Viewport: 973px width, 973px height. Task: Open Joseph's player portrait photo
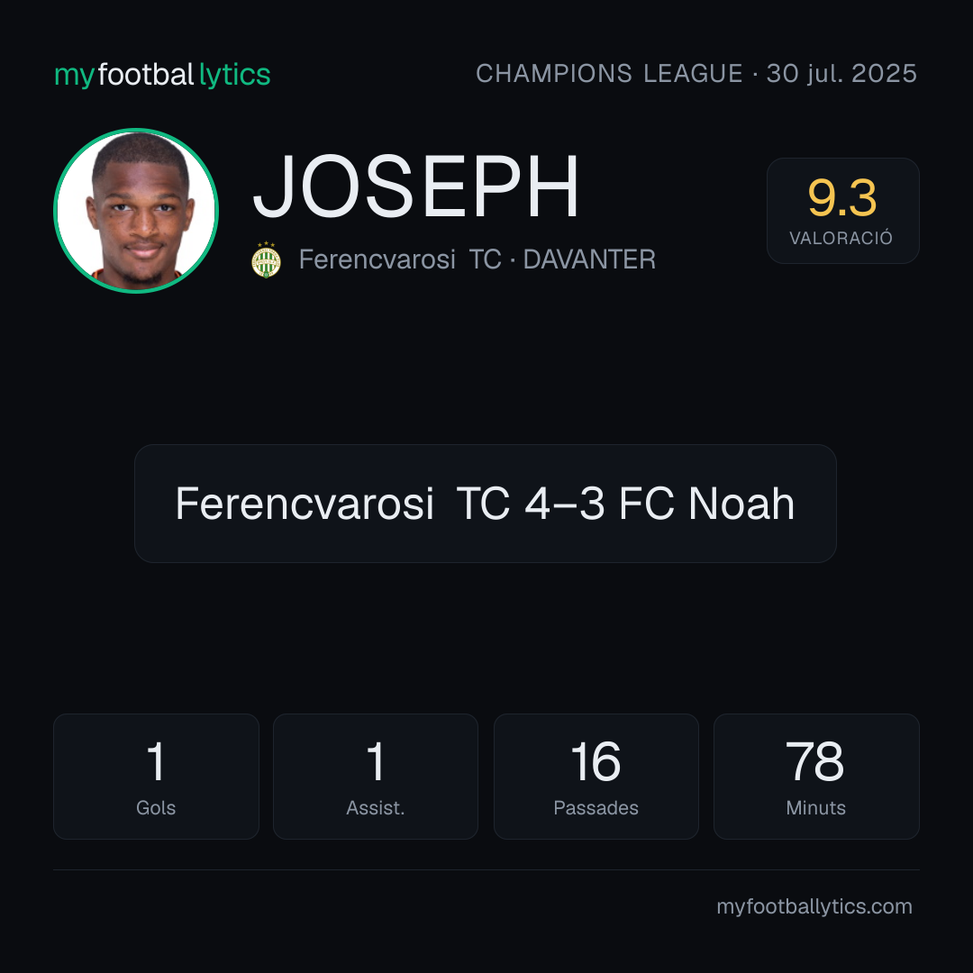(136, 210)
